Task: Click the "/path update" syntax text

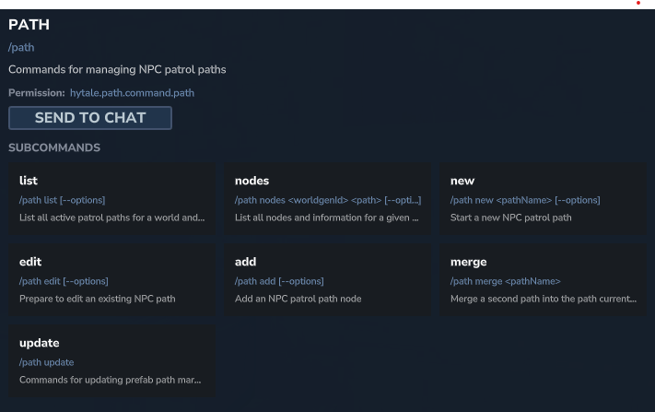Action: [46, 362]
